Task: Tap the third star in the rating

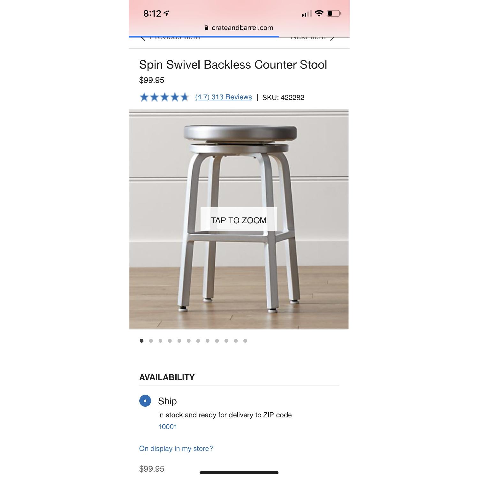Action: 165,97
